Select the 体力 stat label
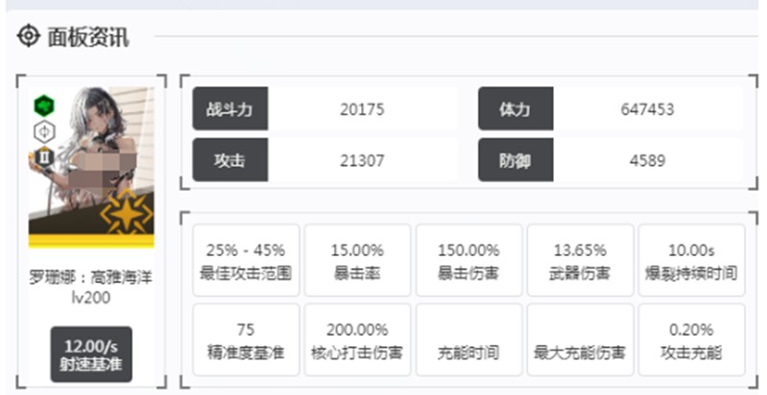This screenshot has height=395, width=767. pyautogui.click(x=515, y=109)
